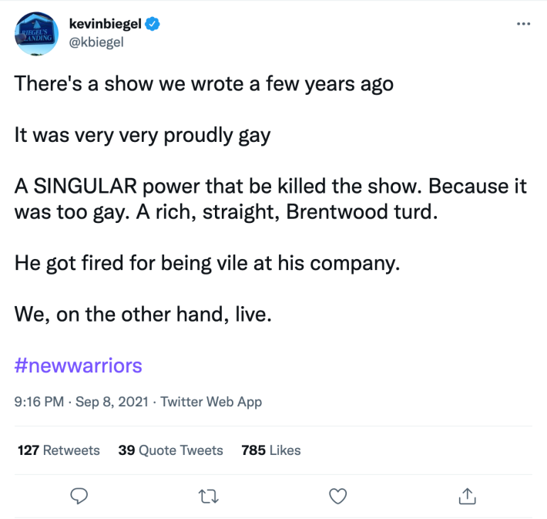The width and height of the screenshot is (547, 519).
Task: Open the #newwarriors hashtag
Action: (79, 365)
